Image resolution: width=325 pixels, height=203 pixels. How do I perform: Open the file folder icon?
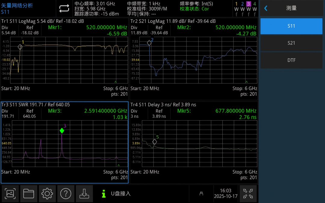click(29, 193)
